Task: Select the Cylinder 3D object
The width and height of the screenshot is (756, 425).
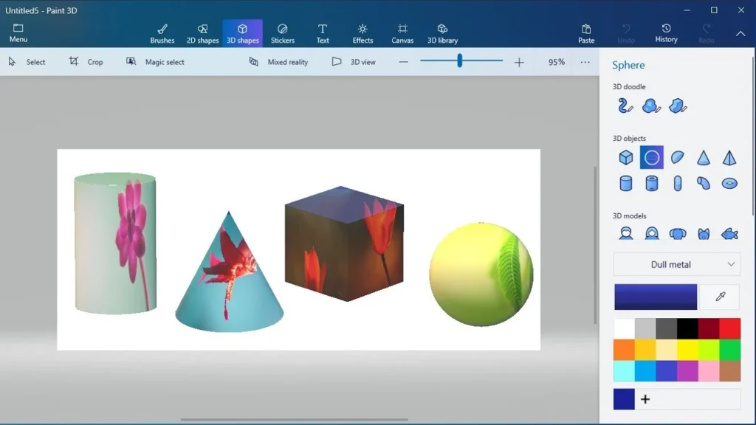Action: 626,184
